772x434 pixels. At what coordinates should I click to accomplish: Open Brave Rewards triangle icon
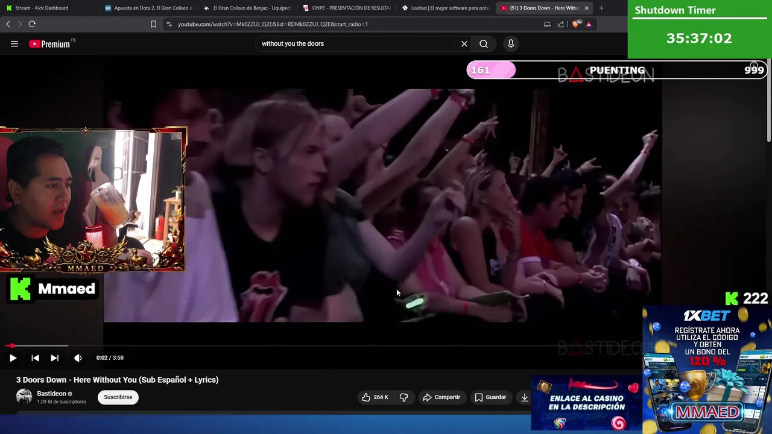589,24
